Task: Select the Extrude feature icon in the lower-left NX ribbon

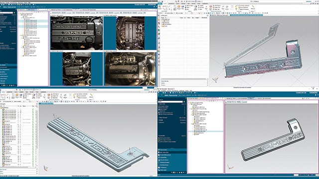Action: coord(17,95)
